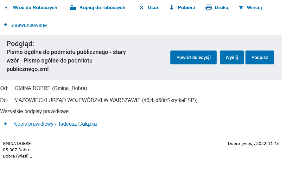Click the printer icon beside Drukuj
This screenshot has width=292, height=173.
click(209, 8)
